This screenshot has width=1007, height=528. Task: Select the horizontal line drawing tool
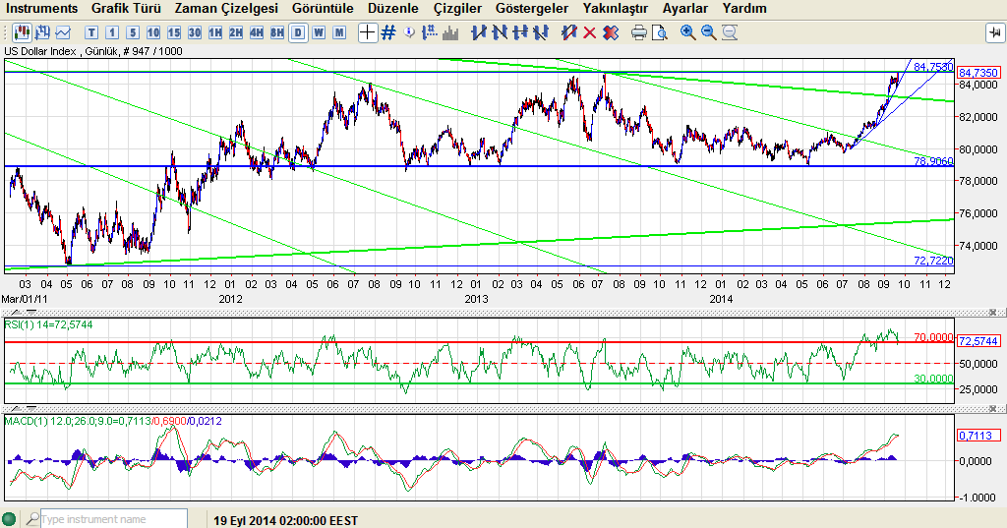(520, 32)
